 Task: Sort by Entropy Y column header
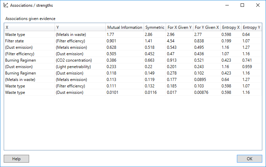tap(251, 27)
